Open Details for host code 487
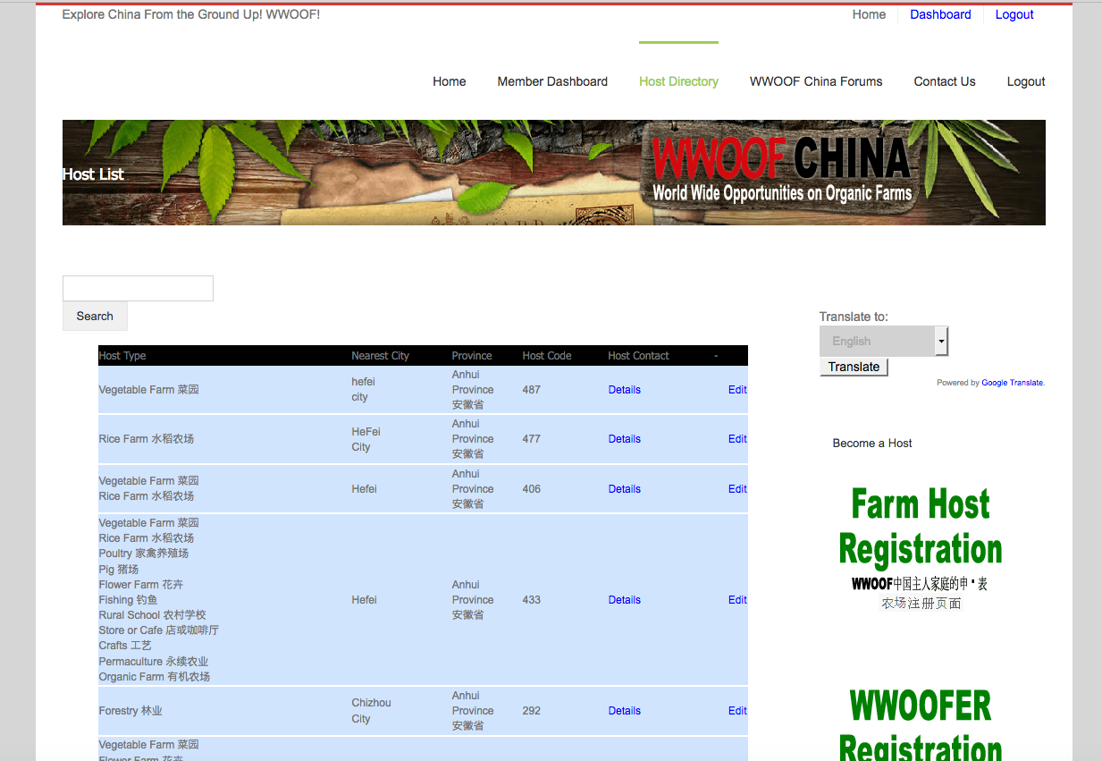Screen dimensions: 1102x761 tap(625, 390)
